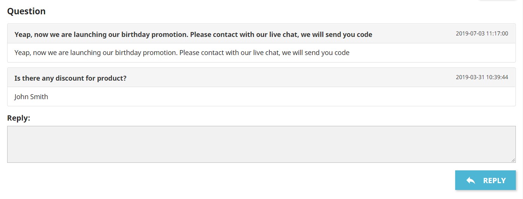Viewport: 523px width, 199px height.
Task: Click the reply arrow icon
Action: pos(471,181)
